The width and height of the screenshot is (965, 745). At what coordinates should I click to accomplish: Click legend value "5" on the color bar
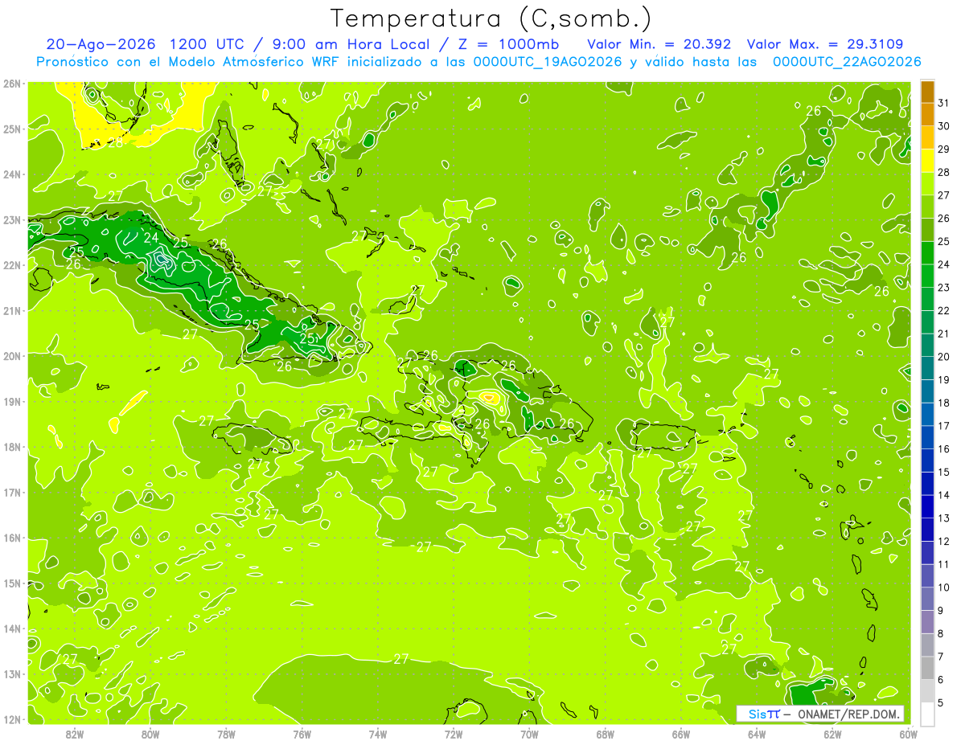click(940, 702)
